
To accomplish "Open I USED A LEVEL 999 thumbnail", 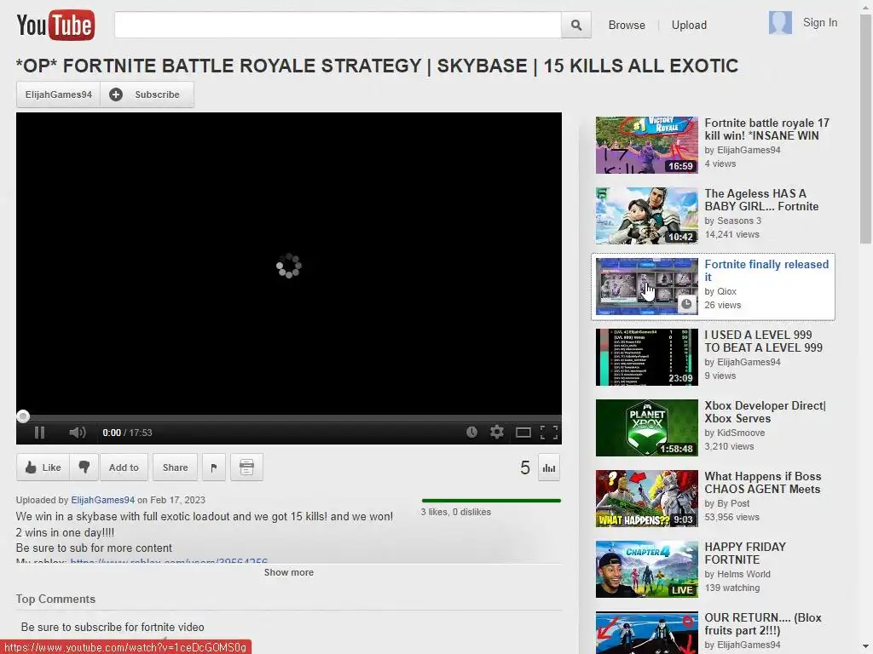I will point(646,357).
